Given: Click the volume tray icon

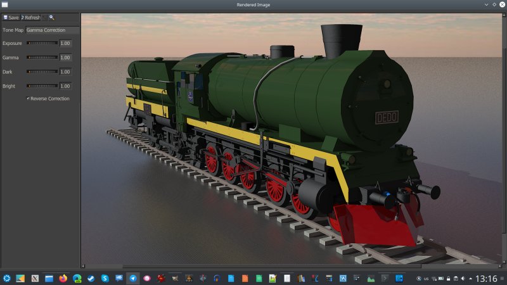Looking at the screenshot, I should tap(463, 279).
